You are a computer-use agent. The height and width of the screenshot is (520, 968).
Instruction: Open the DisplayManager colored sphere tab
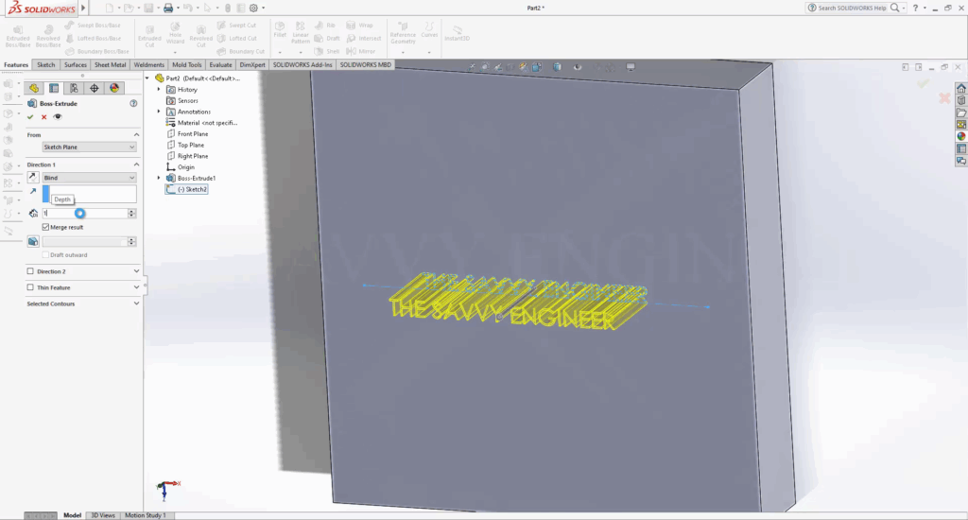pyautogui.click(x=114, y=88)
